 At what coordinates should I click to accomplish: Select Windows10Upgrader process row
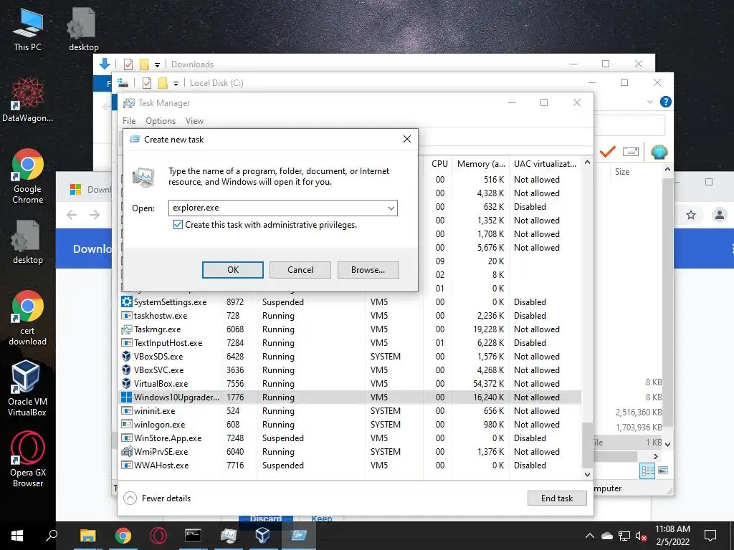coord(351,397)
